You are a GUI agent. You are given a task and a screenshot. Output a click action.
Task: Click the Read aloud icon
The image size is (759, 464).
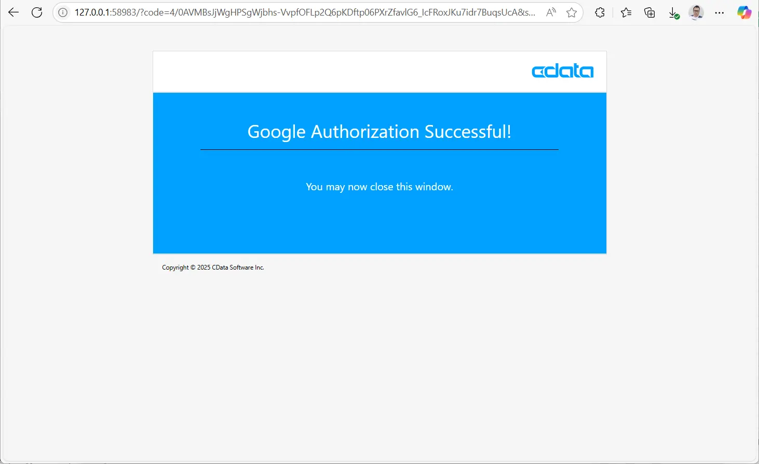point(551,12)
